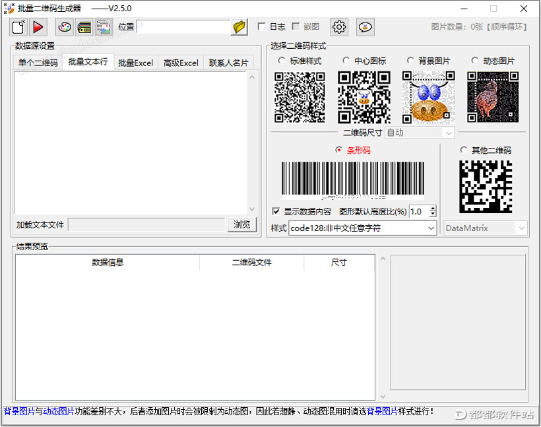This screenshot has width=541, height=427.
Task: Click the barcode sample image
Action: point(352,181)
